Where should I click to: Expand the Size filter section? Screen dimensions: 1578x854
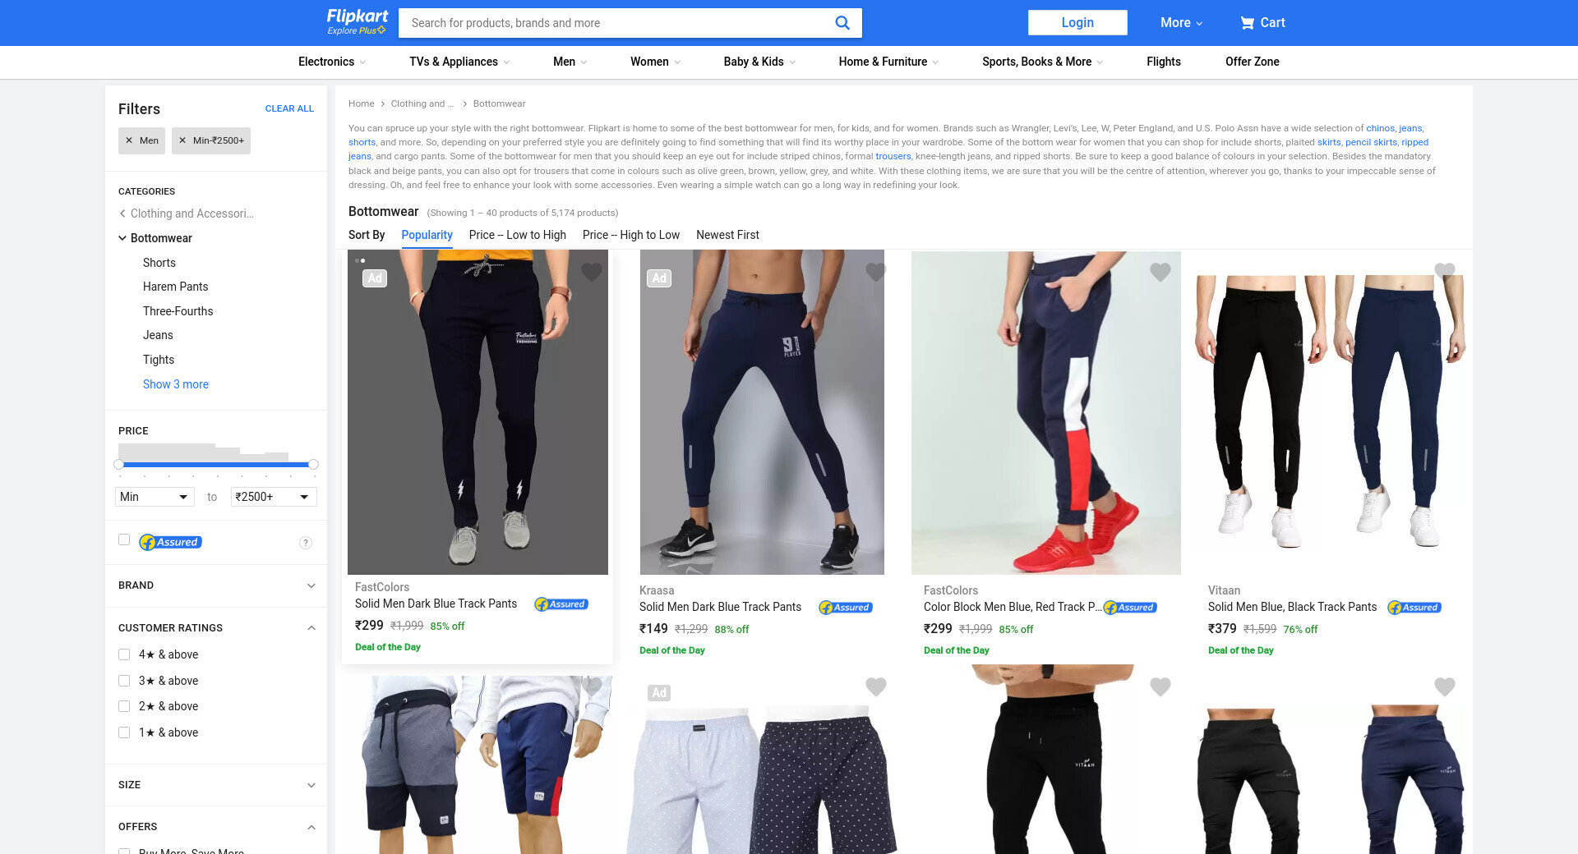click(217, 785)
